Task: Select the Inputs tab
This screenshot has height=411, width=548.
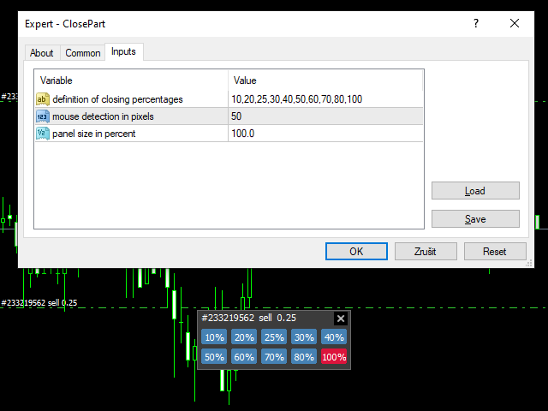Action: (x=123, y=51)
